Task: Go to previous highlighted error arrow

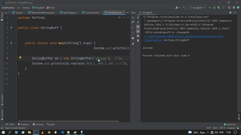Action: (x=124, y=18)
